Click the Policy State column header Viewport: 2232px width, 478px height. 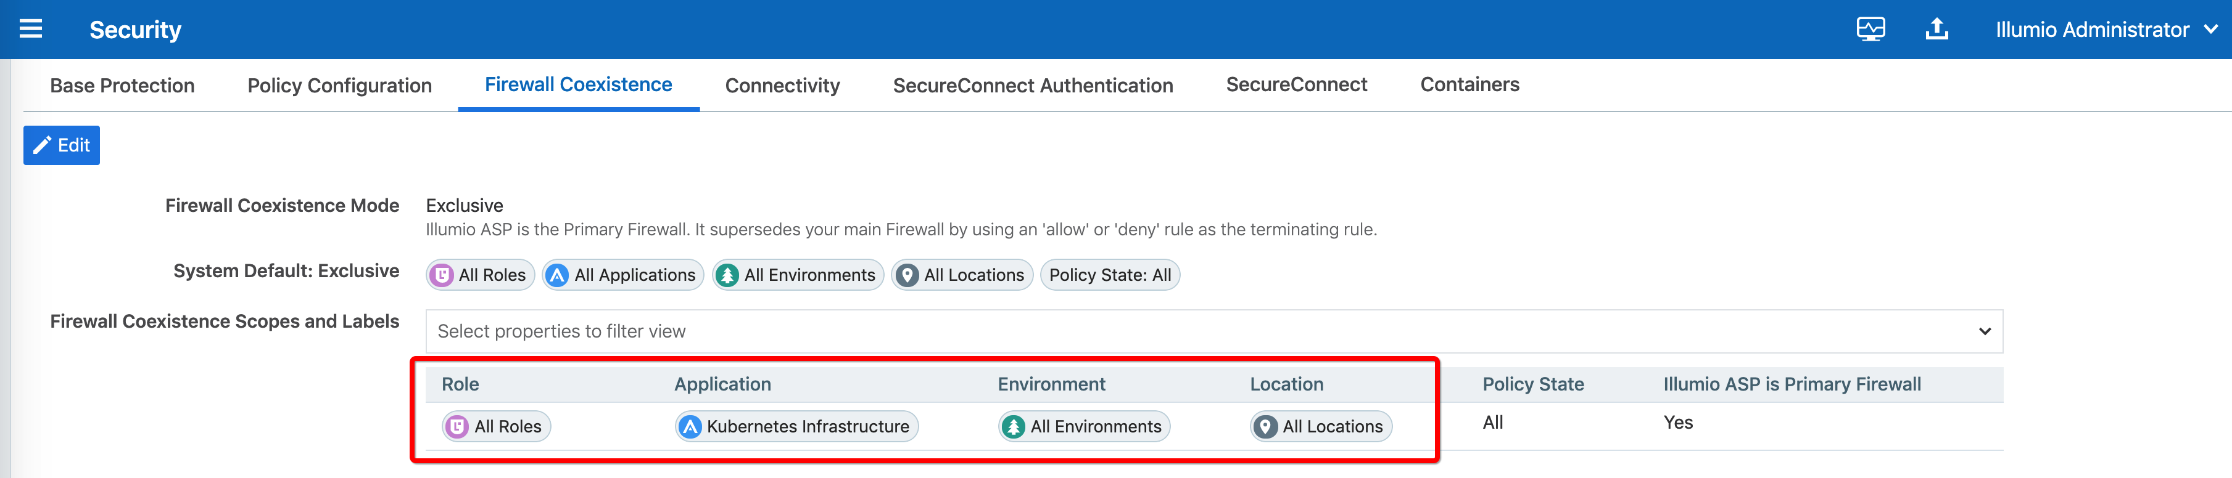point(1533,384)
